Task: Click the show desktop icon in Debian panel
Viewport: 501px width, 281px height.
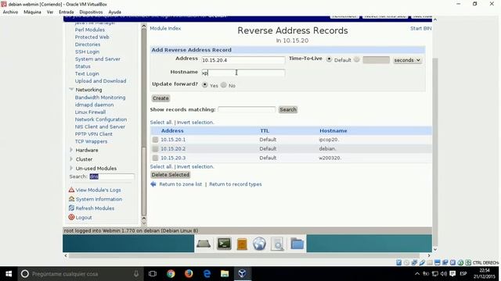Action: [x=204, y=244]
